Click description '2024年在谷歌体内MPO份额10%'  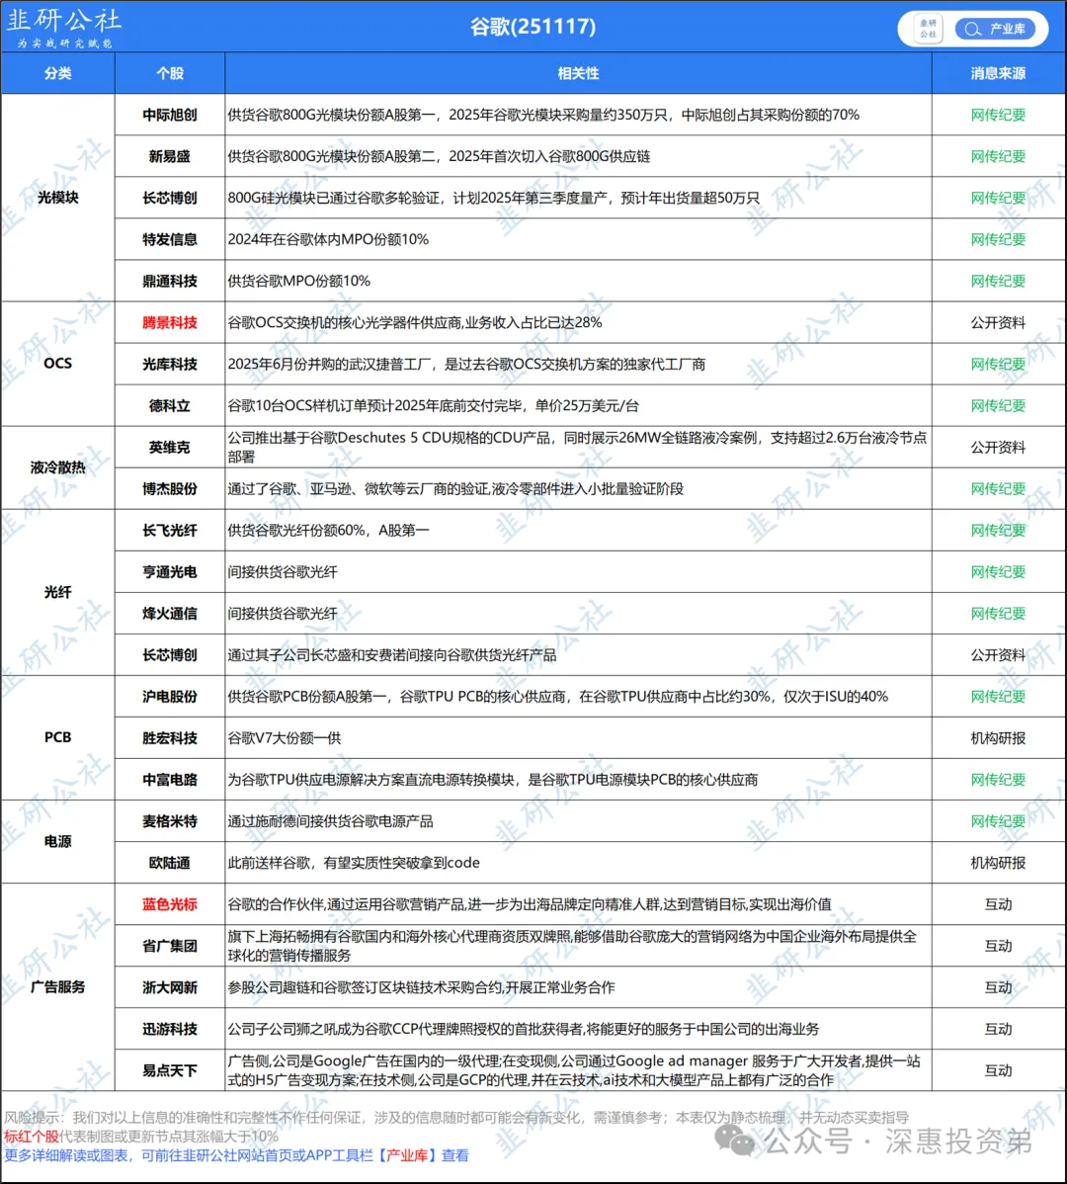tap(328, 239)
